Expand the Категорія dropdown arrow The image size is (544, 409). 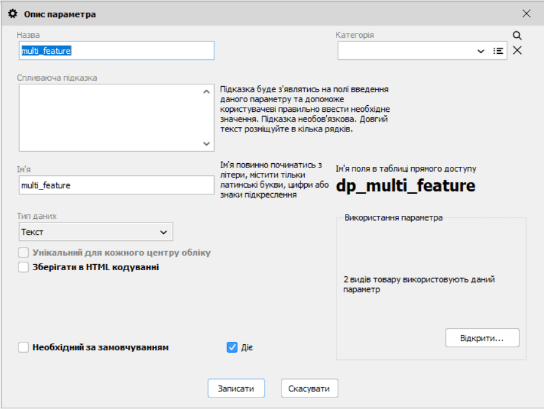tap(480, 51)
